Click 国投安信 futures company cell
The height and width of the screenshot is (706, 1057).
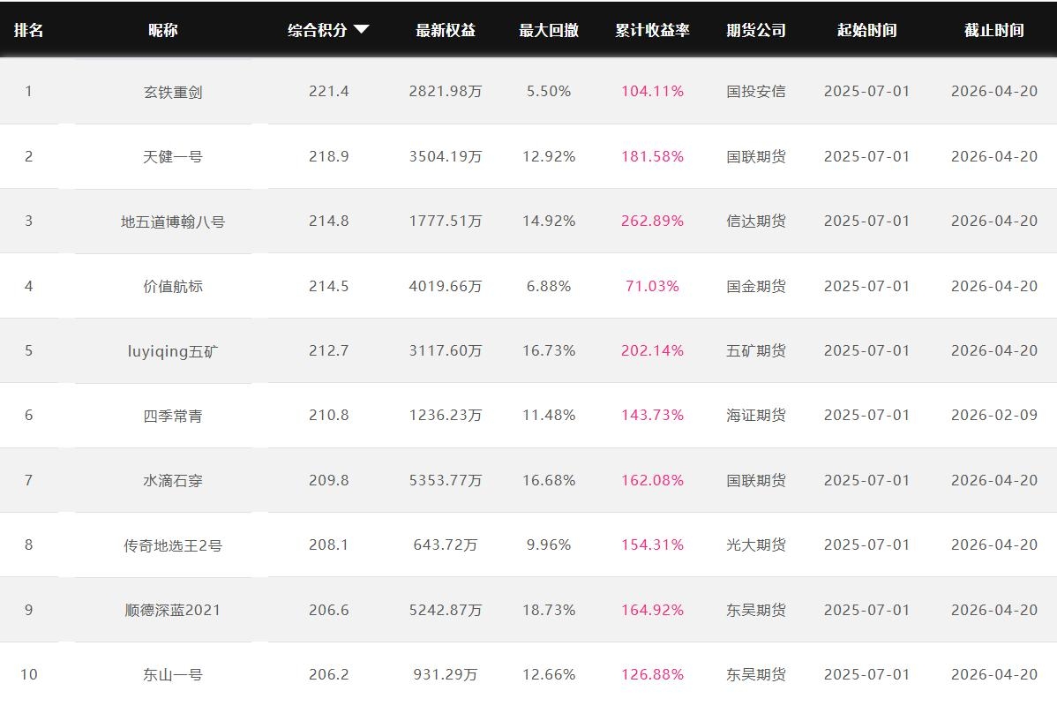756,92
